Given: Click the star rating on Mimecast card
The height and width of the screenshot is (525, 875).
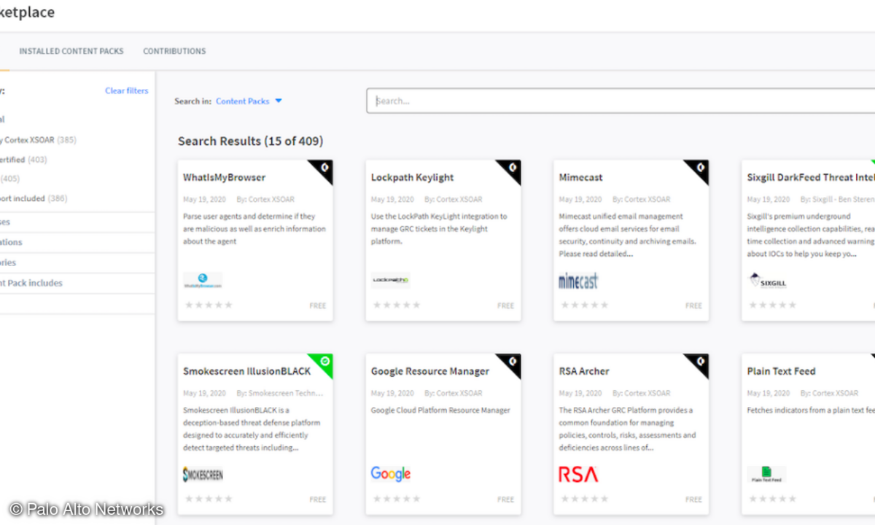Looking at the screenshot, I should point(585,305).
